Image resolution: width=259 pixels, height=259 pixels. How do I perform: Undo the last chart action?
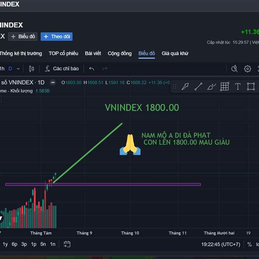coord(92,69)
